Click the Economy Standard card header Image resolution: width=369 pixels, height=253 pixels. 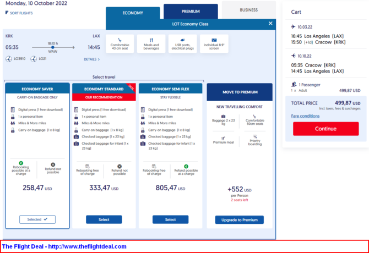coord(104,89)
